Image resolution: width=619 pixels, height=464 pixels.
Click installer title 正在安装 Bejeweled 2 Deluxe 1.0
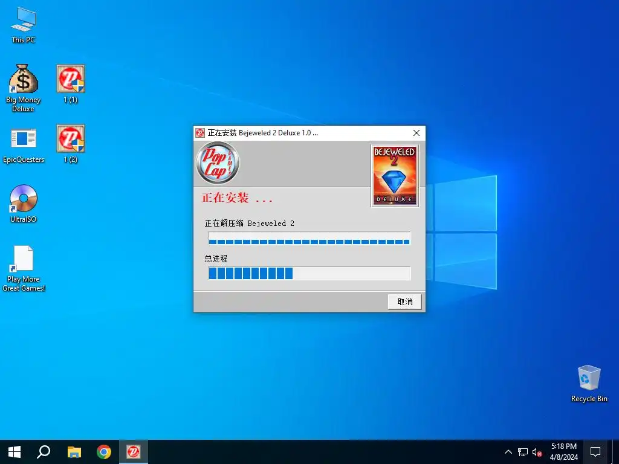coord(262,133)
